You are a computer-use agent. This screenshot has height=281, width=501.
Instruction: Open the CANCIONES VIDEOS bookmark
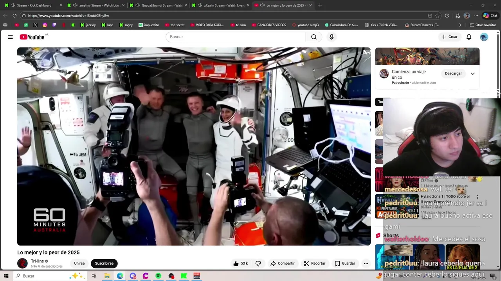[269, 25]
